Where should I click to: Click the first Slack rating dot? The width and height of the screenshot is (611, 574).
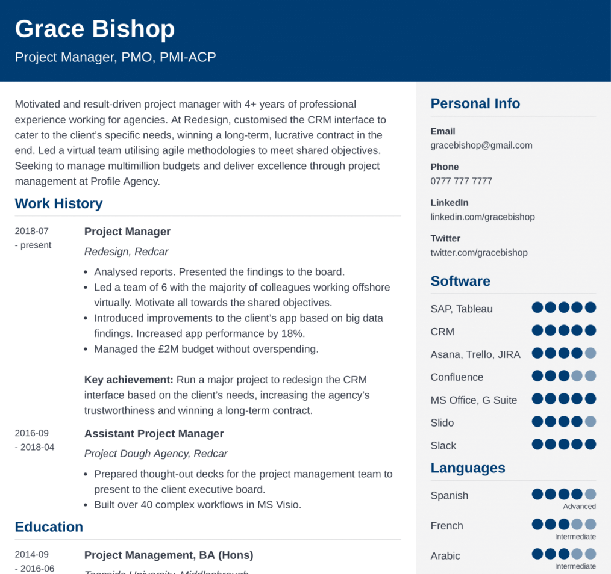(536, 444)
